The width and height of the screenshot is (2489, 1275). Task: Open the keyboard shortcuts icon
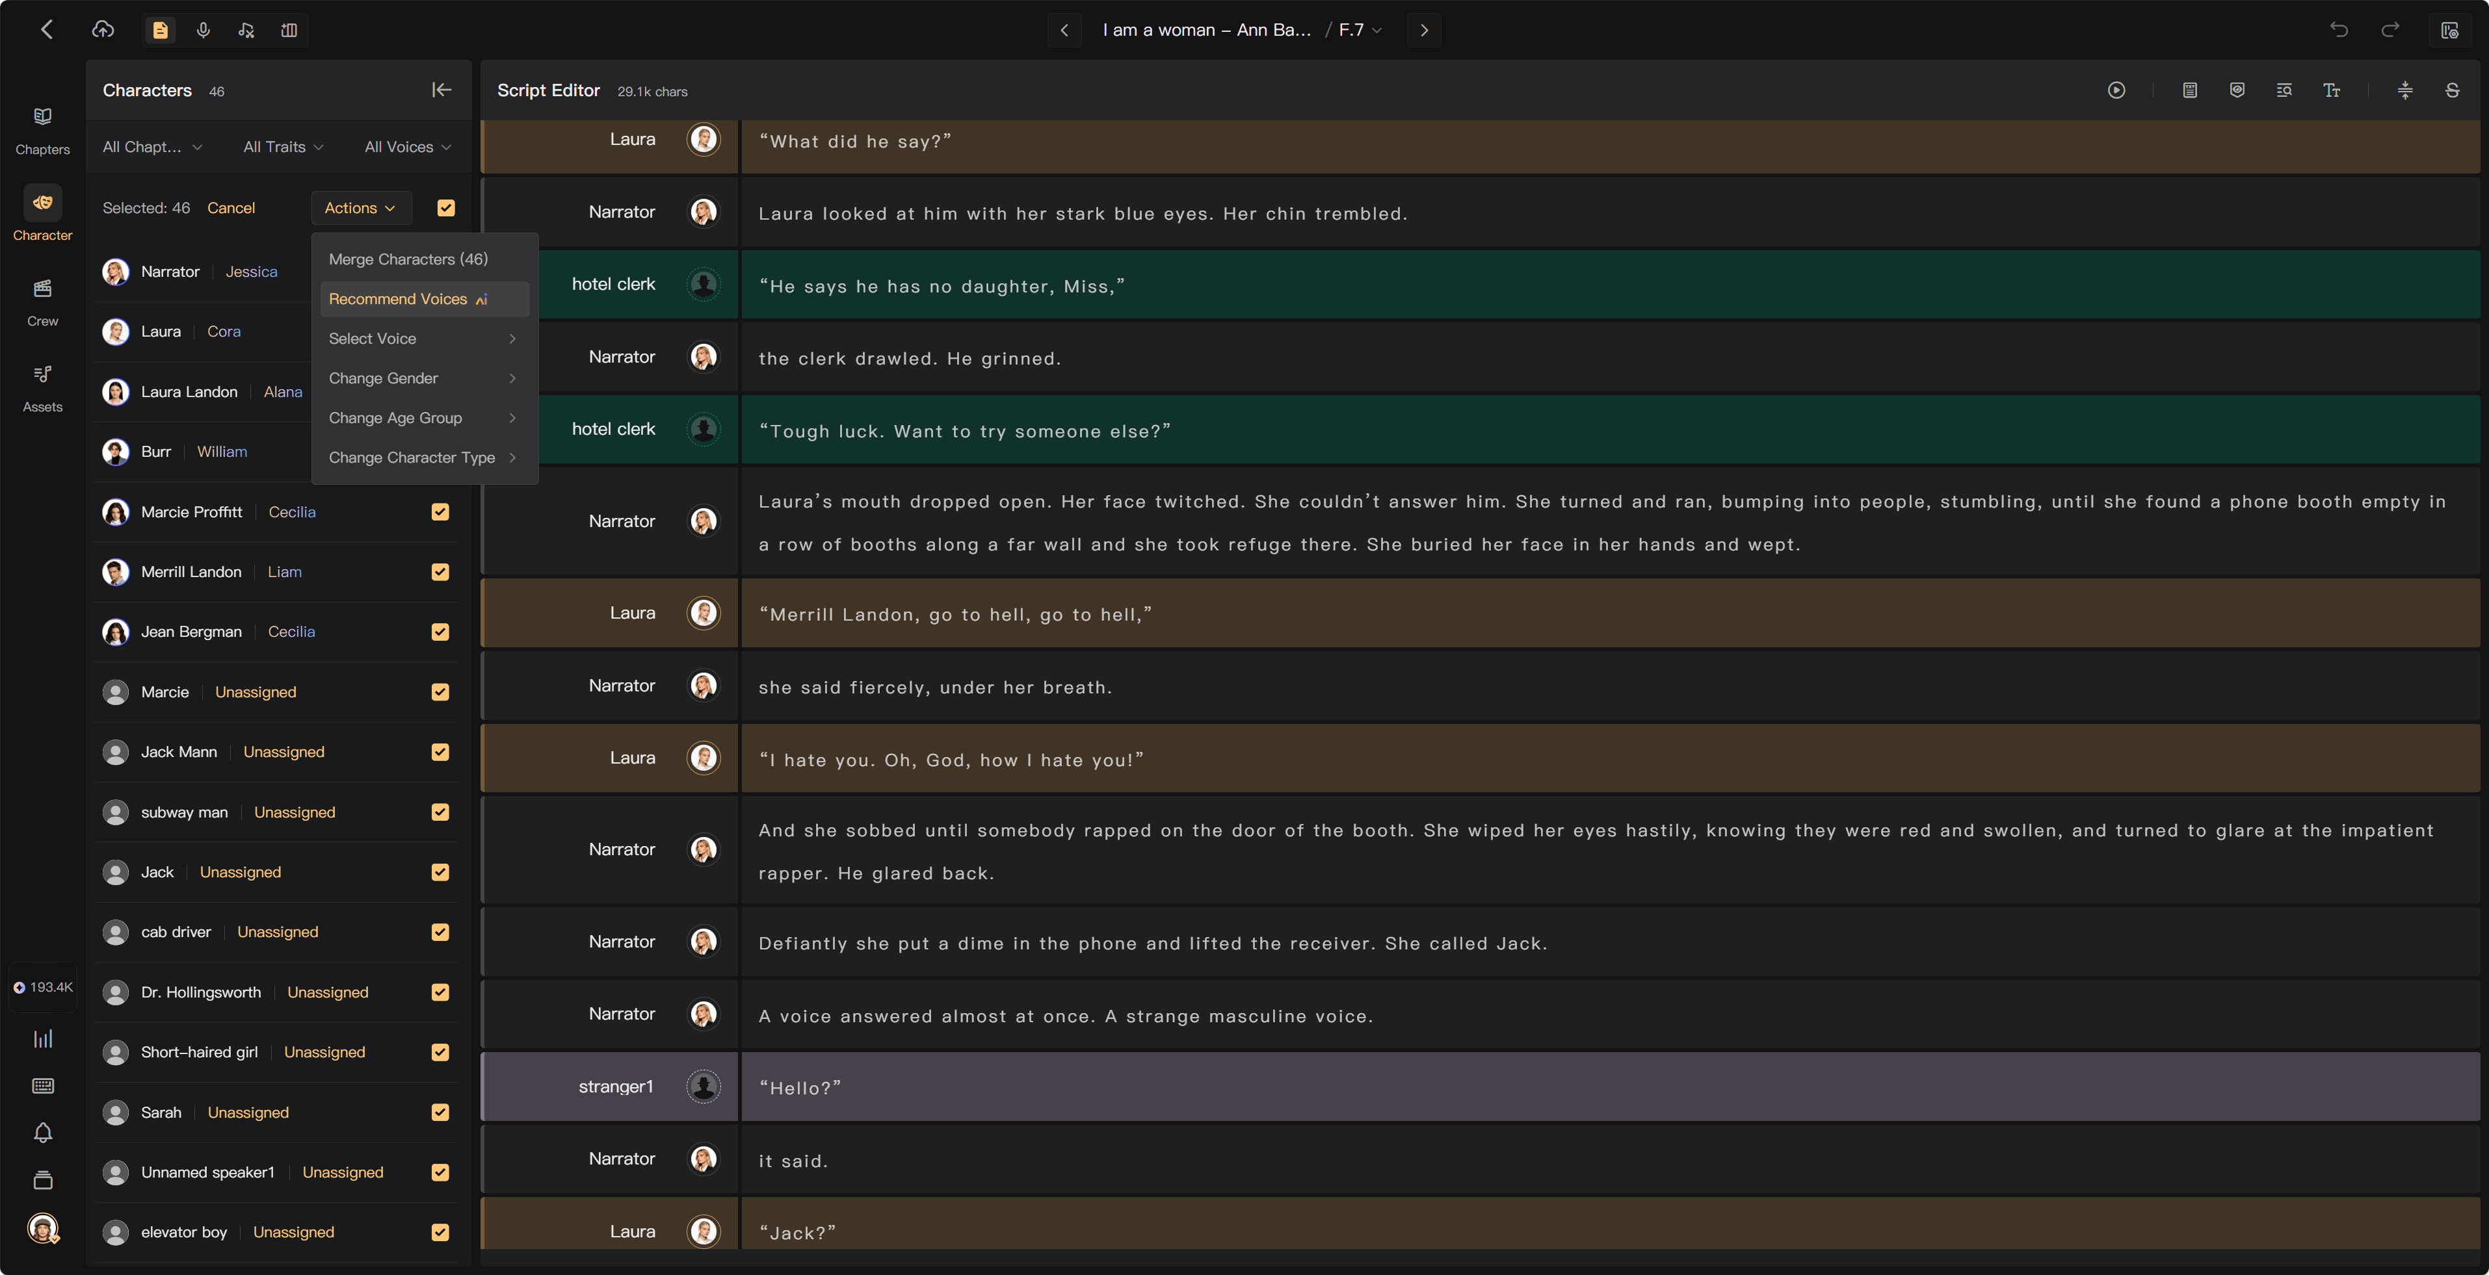pyautogui.click(x=42, y=1086)
